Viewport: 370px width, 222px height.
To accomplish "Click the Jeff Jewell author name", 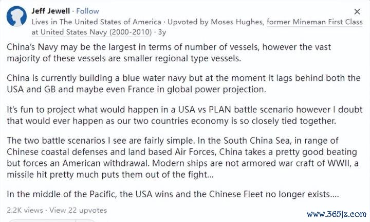I will click(x=50, y=11).
